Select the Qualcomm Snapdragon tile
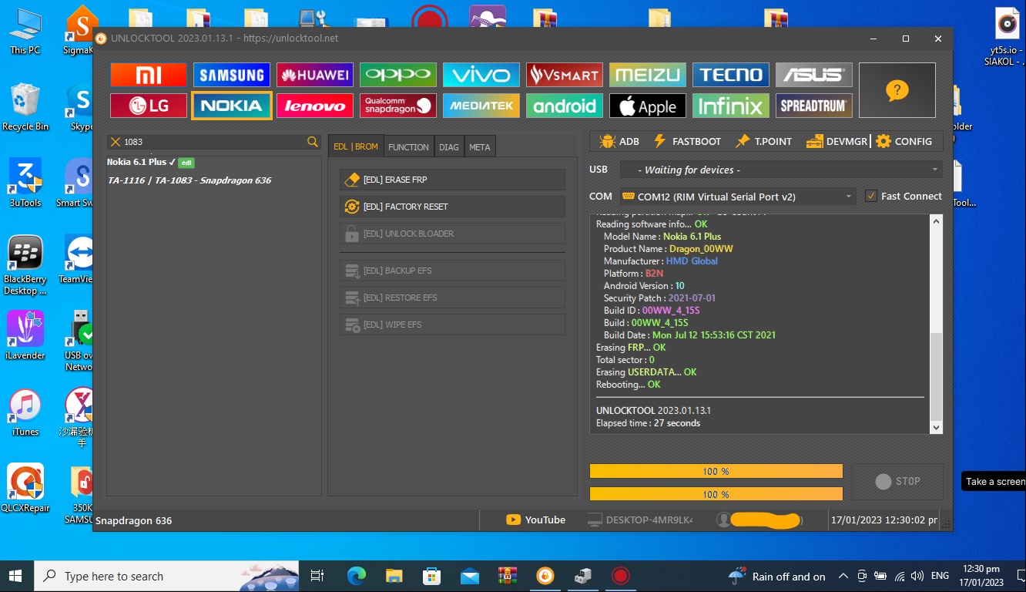 click(x=398, y=106)
